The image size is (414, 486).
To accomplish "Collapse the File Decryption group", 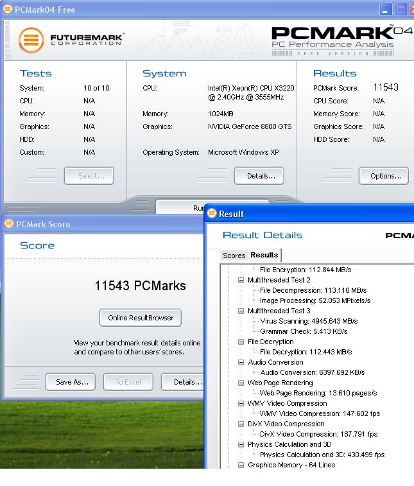I will click(x=241, y=342).
